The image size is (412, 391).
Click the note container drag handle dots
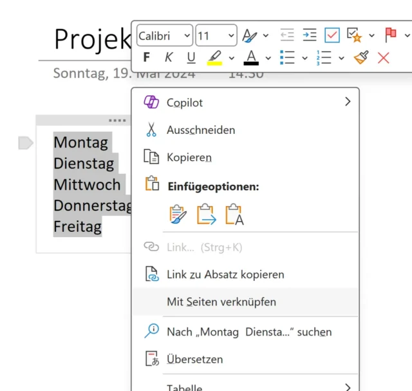click(x=117, y=120)
